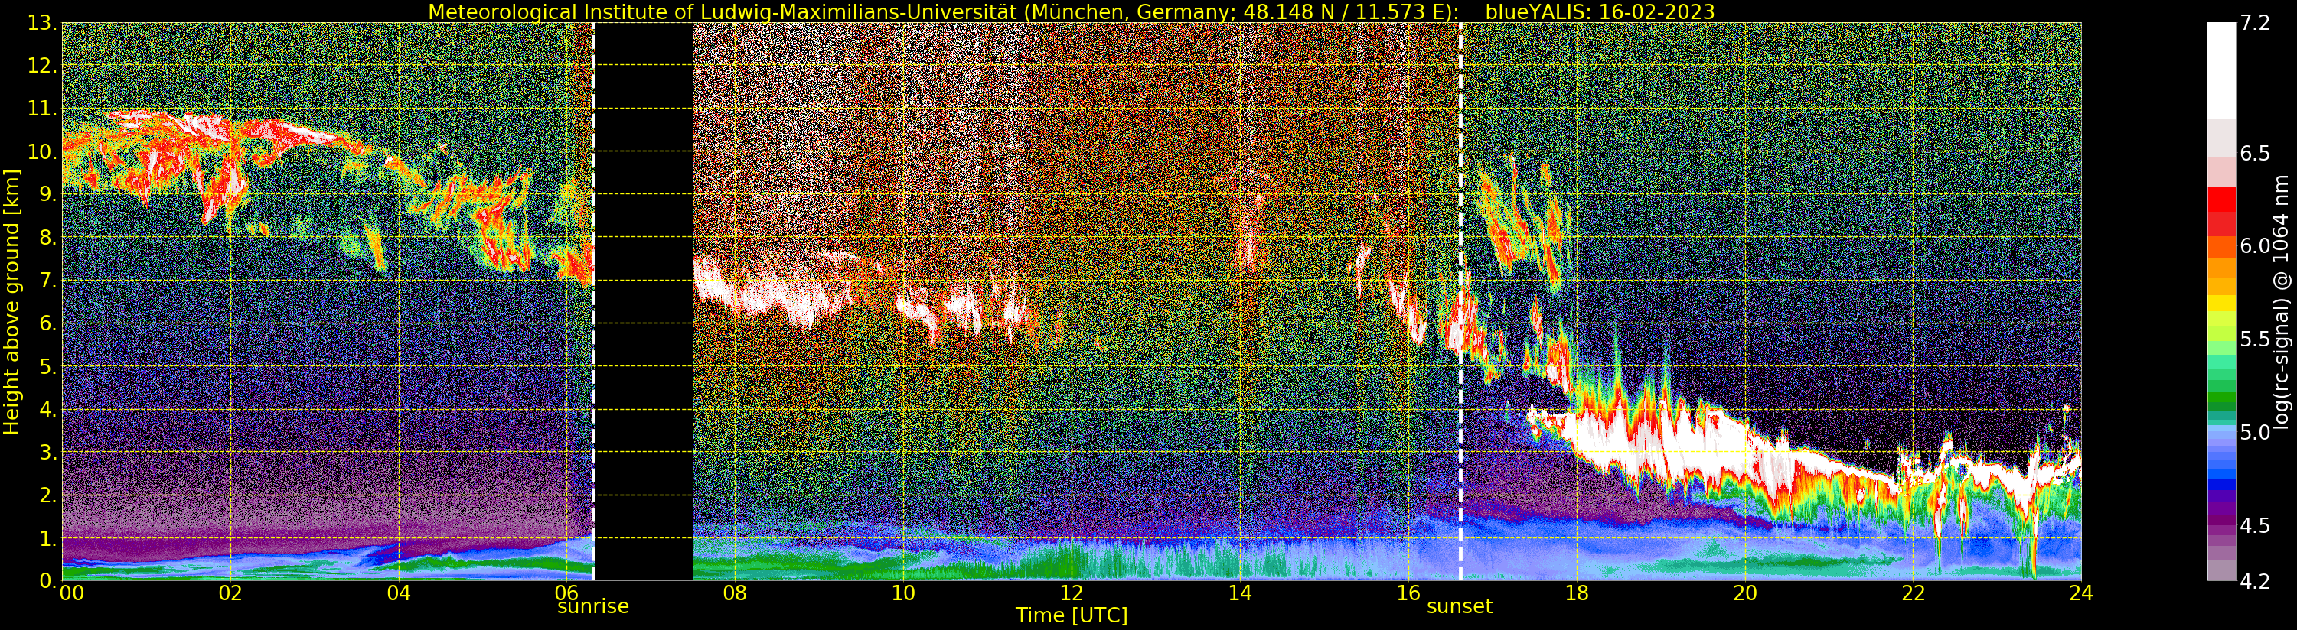Screen dimensions: 2297x630
Task: Click the 'sunrise' label below the axis
Action: (x=593, y=607)
